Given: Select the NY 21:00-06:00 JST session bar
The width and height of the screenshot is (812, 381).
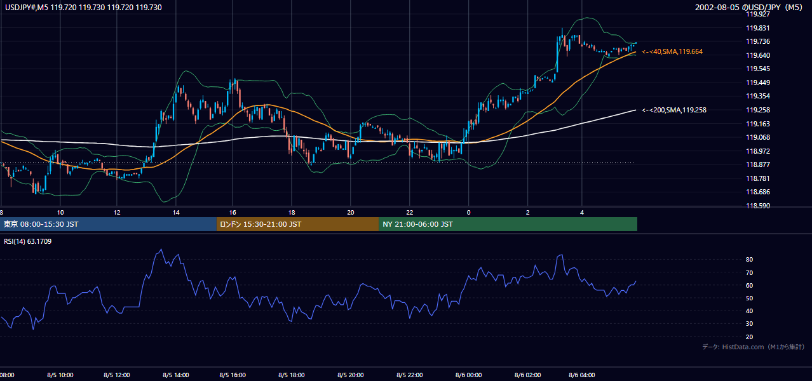Looking at the screenshot, I should (508, 224).
